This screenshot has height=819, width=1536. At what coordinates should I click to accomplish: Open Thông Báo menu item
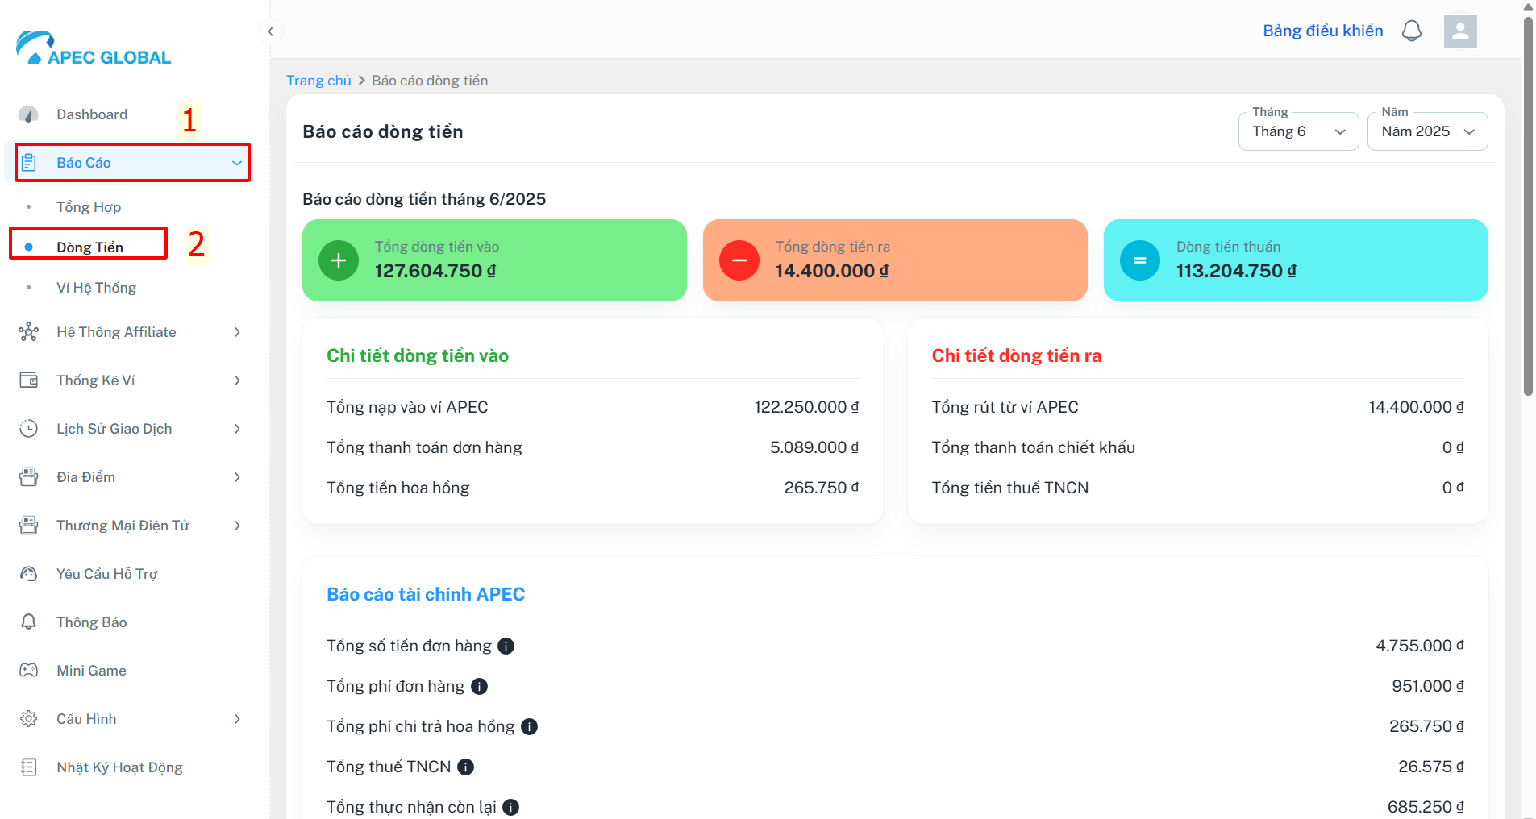91,622
